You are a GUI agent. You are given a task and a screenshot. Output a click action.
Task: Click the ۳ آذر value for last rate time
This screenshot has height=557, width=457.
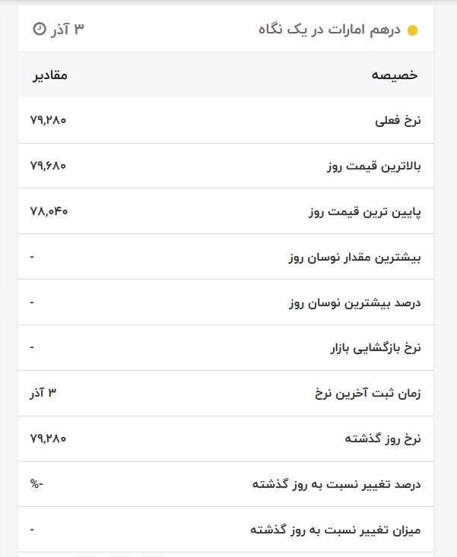pos(43,393)
